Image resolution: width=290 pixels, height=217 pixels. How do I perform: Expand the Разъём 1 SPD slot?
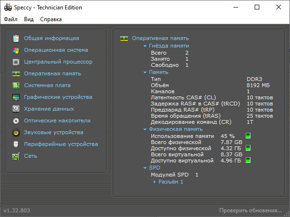[x=155, y=182]
